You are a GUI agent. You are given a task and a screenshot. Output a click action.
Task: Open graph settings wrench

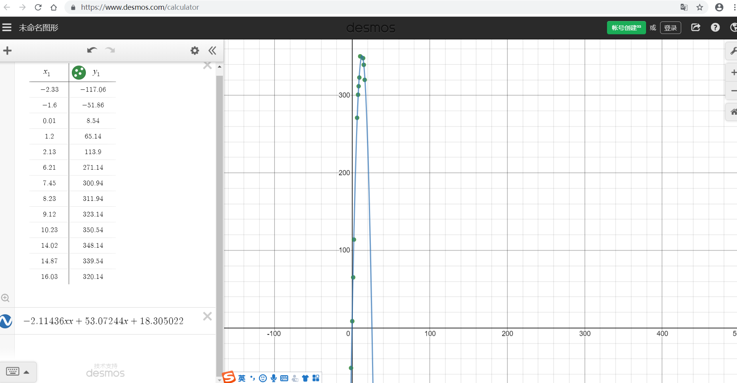pos(733,51)
